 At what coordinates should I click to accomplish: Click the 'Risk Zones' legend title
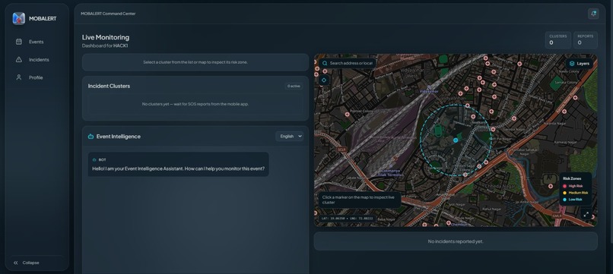click(572, 178)
